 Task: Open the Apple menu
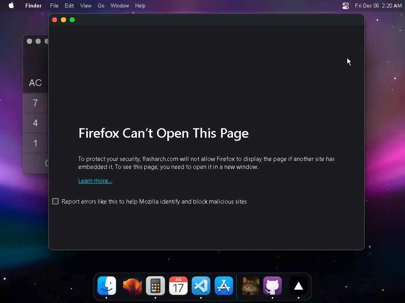pyautogui.click(x=11, y=6)
